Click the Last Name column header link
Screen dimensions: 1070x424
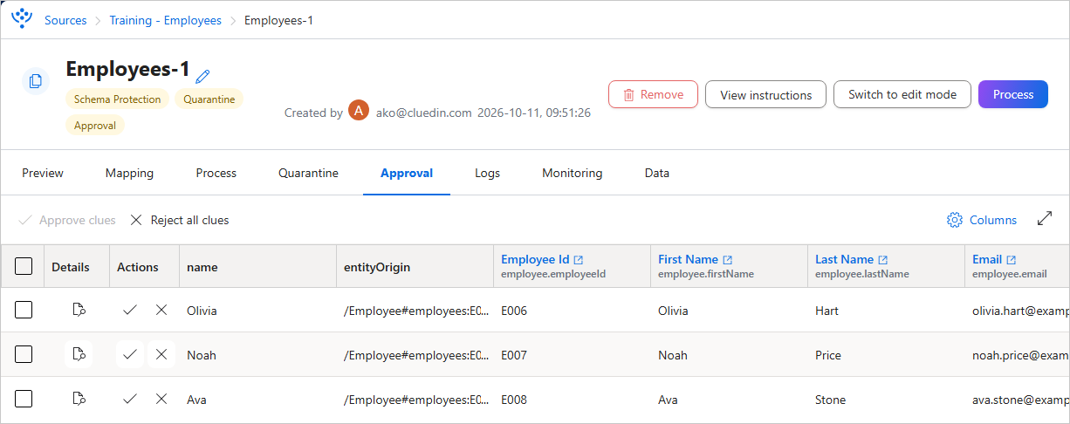[x=844, y=259]
